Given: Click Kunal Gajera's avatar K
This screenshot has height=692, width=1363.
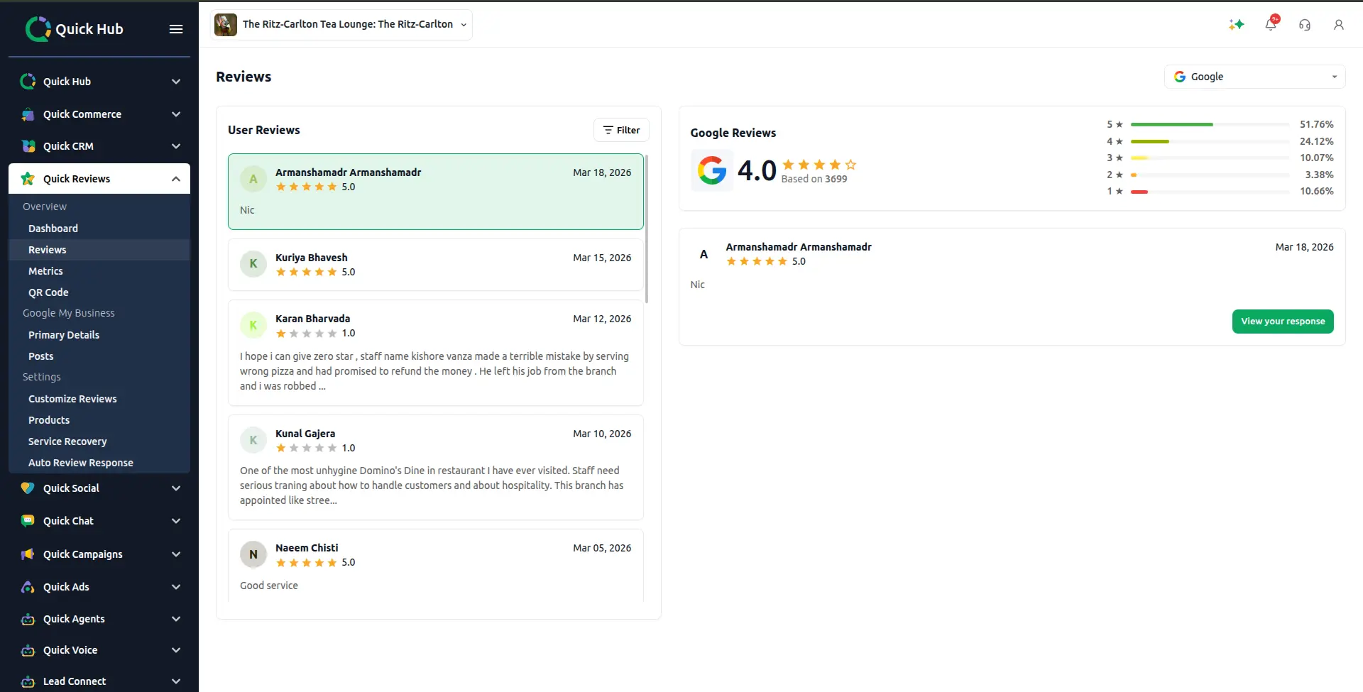Looking at the screenshot, I should [253, 440].
